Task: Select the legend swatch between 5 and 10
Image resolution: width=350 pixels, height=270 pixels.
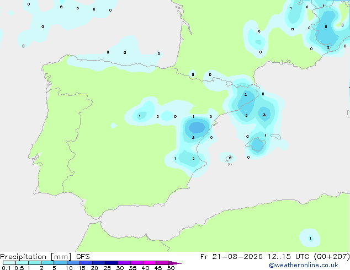Action: click(61, 263)
